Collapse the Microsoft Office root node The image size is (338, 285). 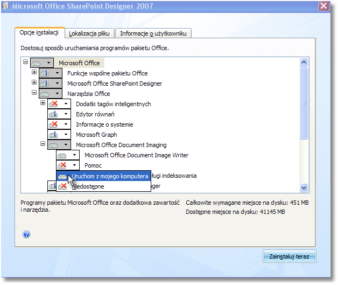coord(25,62)
